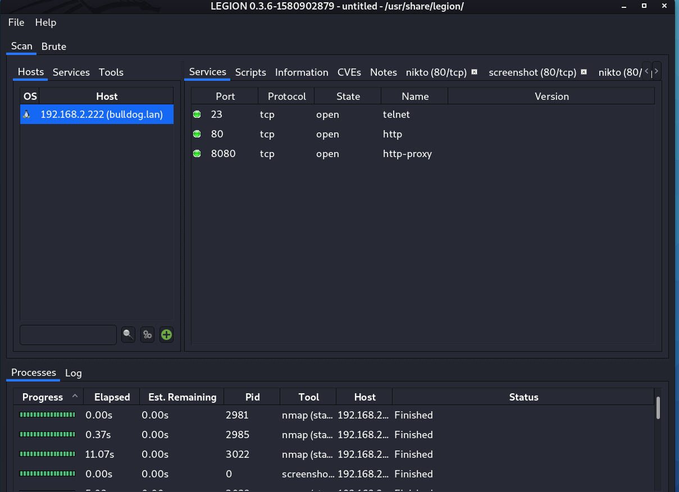679x492 pixels.
Task: Close the first nikto (80/tcp) tab
Action: (x=474, y=72)
